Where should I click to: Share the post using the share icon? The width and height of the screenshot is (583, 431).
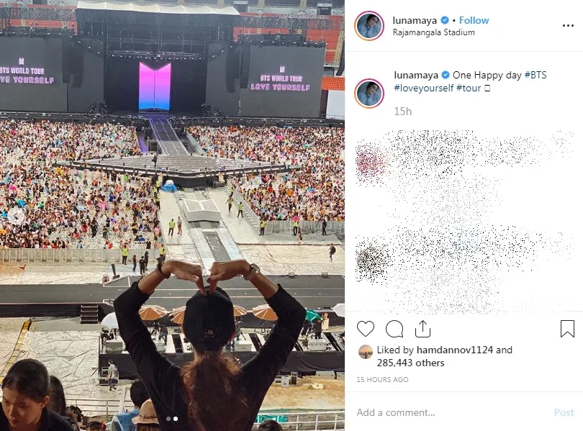(x=422, y=329)
